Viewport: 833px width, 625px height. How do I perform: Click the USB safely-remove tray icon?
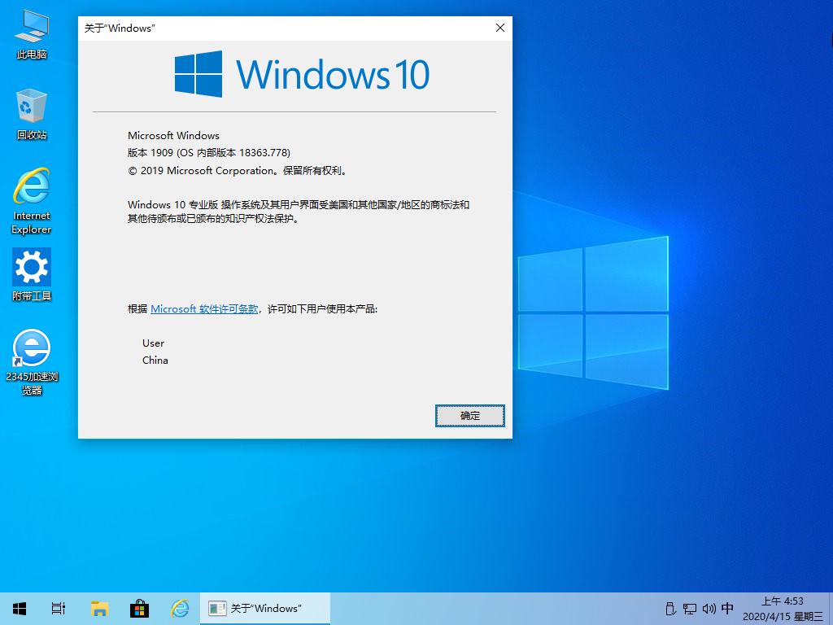coord(670,609)
